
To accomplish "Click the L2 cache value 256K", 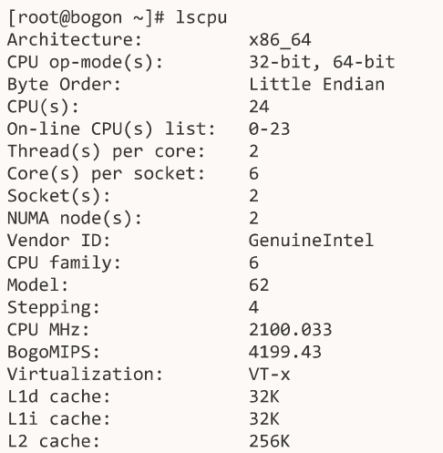I will (x=270, y=441).
